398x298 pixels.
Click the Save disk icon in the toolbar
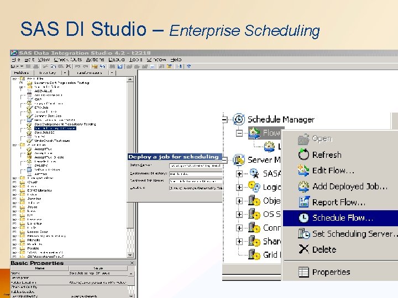pos(28,66)
